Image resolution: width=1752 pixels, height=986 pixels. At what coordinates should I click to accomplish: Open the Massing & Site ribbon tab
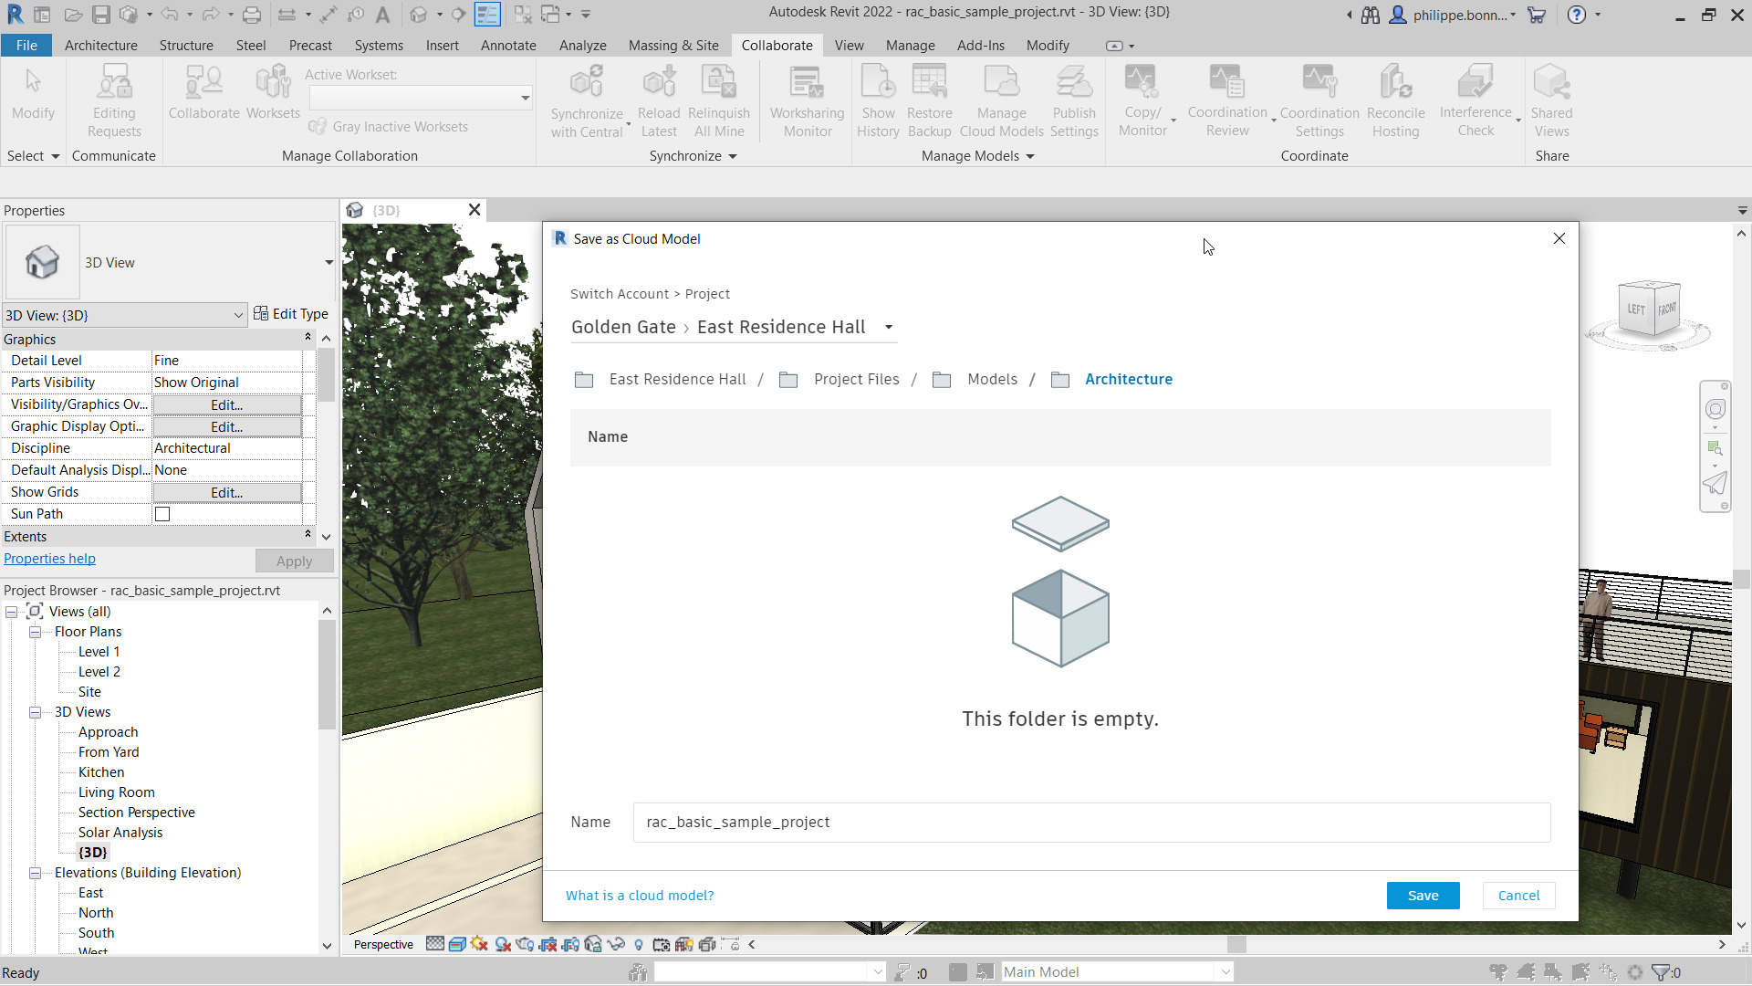[673, 46]
